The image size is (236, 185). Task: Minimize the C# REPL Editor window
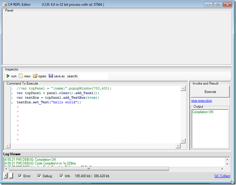tap(208, 4)
